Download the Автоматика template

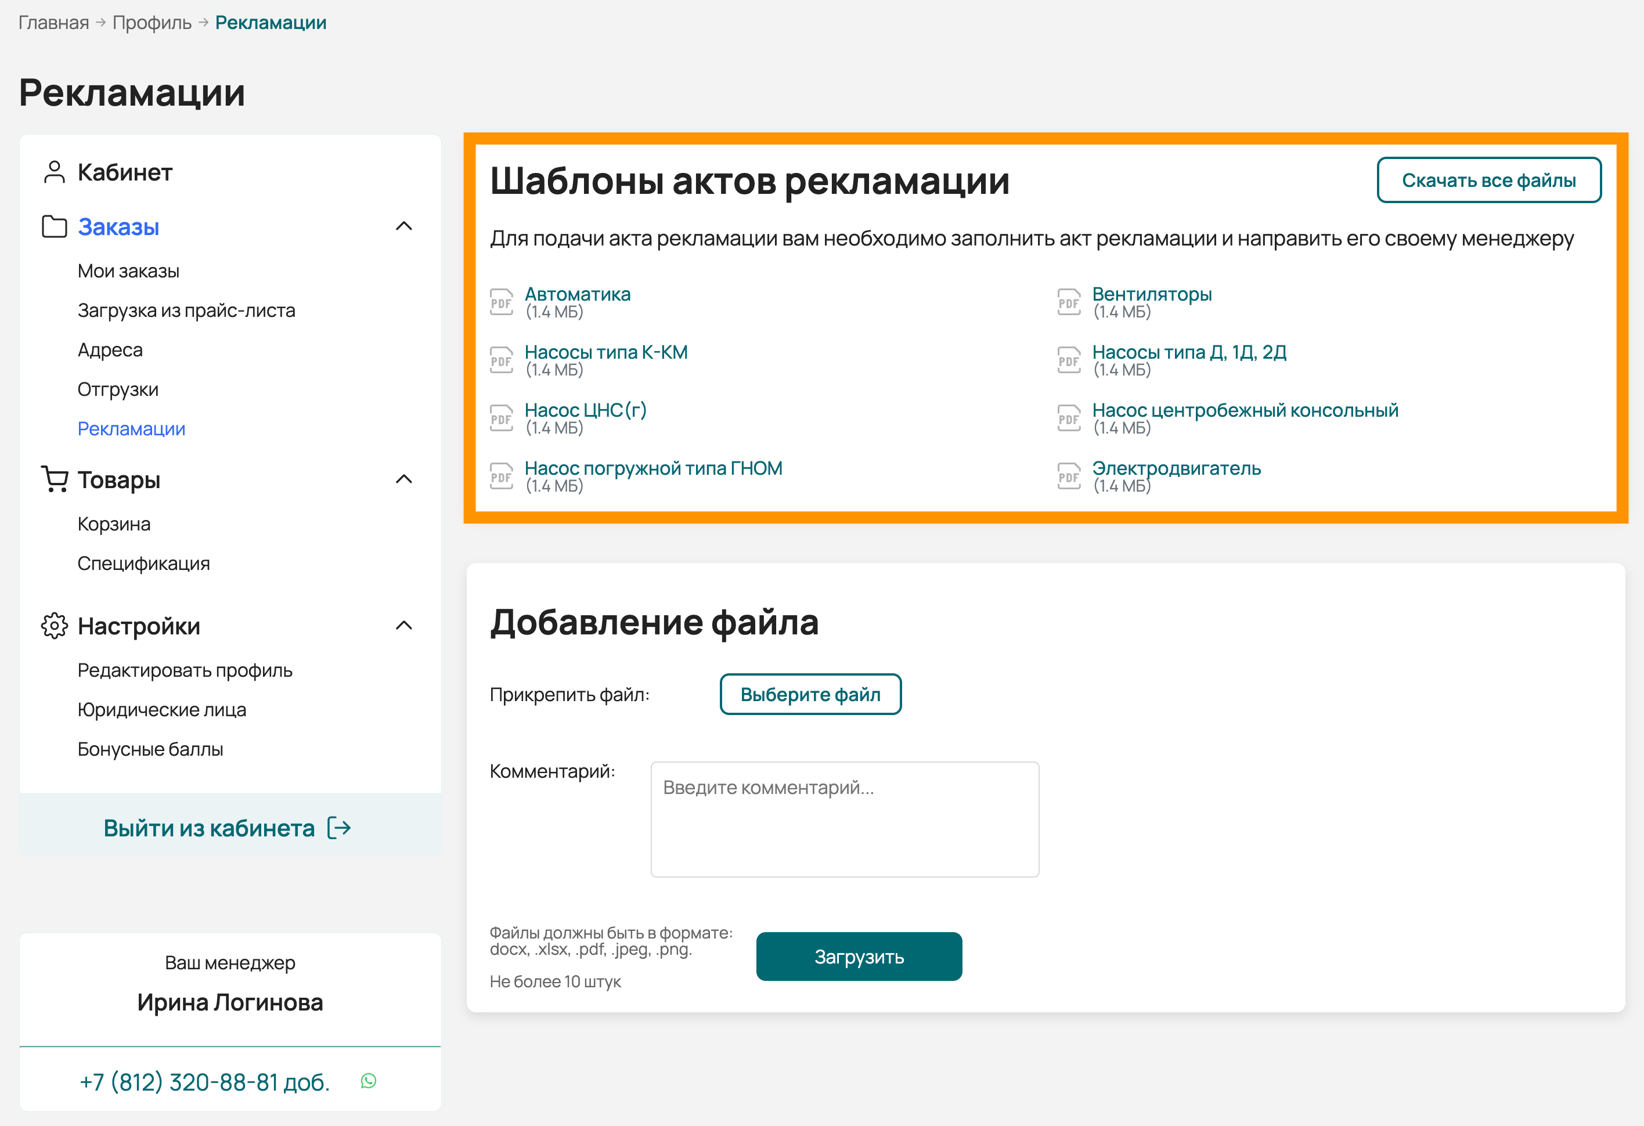(577, 294)
